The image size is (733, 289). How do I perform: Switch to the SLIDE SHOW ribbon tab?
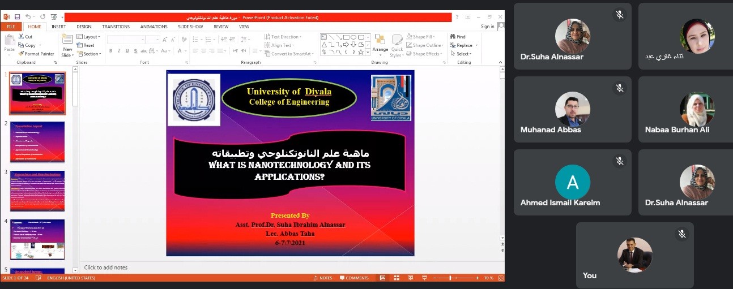click(x=190, y=27)
